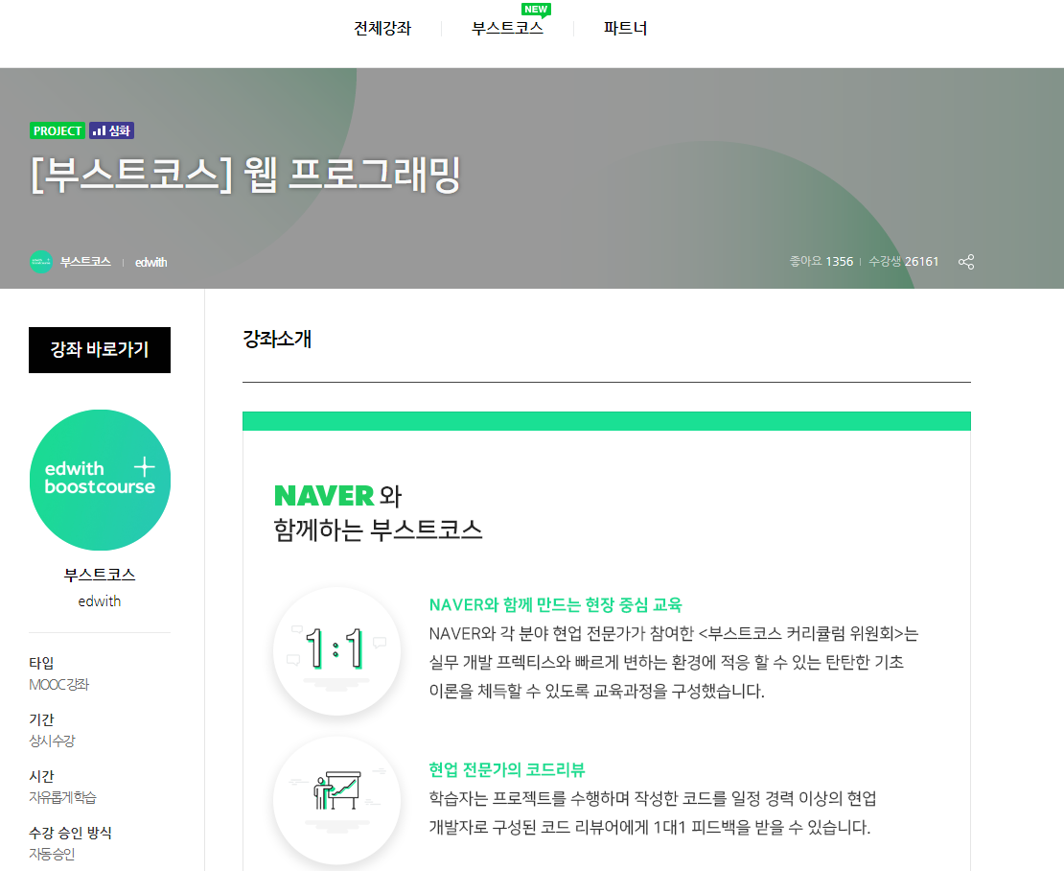Click the 시간 label in sidebar
Viewport: 1064px width, 871px height.
click(x=41, y=776)
